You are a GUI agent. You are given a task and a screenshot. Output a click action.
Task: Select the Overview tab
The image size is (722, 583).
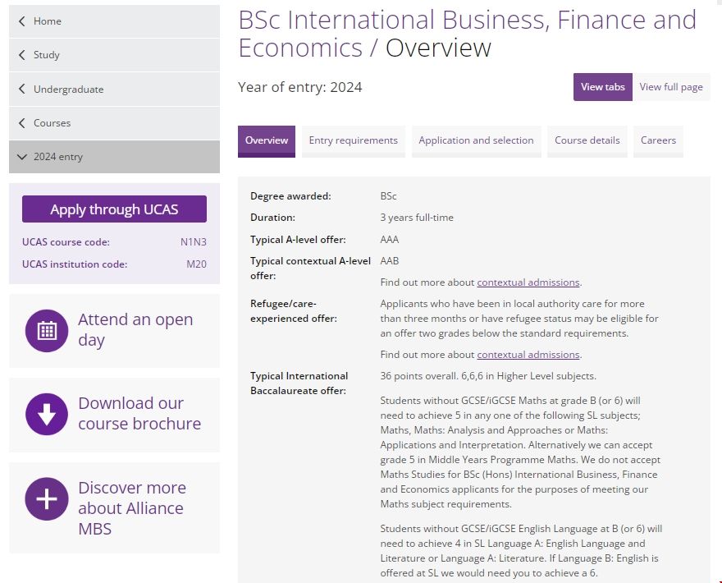click(267, 140)
